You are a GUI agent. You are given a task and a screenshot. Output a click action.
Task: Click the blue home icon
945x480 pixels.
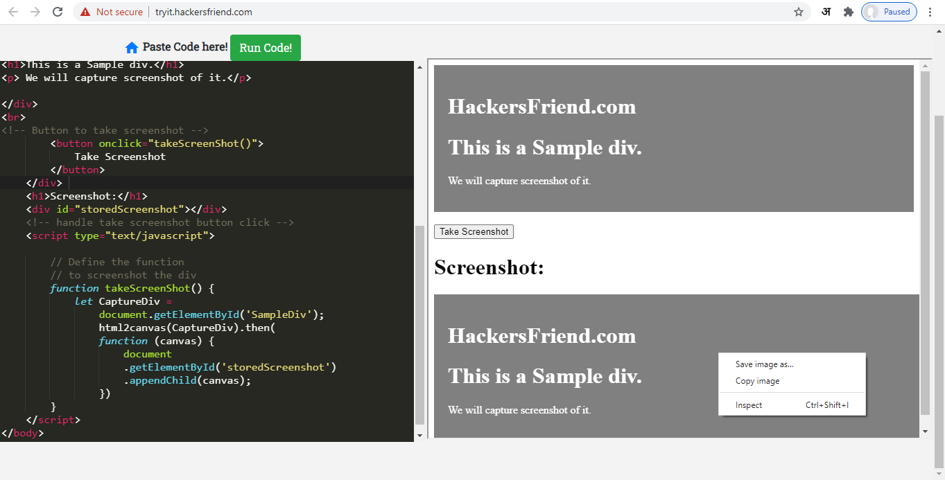[x=132, y=48]
